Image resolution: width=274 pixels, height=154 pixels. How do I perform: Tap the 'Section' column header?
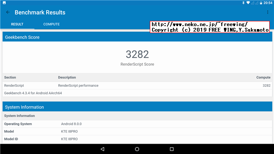click(x=10, y=77)
